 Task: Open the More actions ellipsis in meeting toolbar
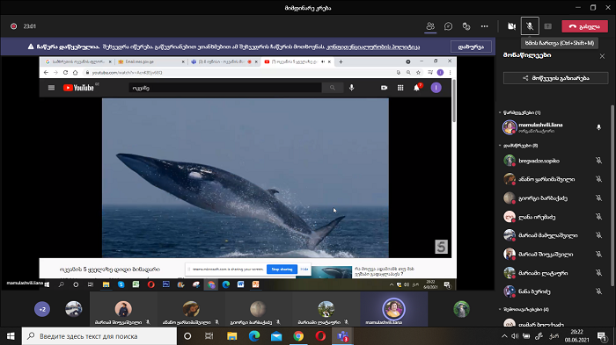point(484,26)
